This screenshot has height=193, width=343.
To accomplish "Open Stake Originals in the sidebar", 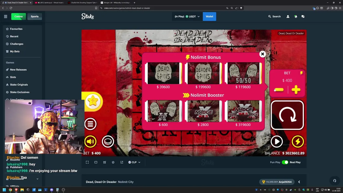I will pyautogui.click(x=23, y=85).
